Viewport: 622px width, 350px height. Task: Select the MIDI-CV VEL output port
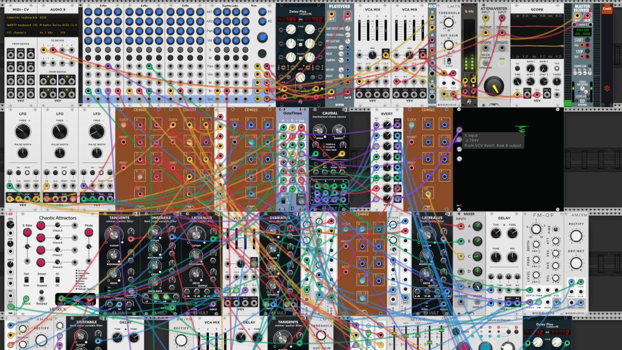[x=30, y=54]
